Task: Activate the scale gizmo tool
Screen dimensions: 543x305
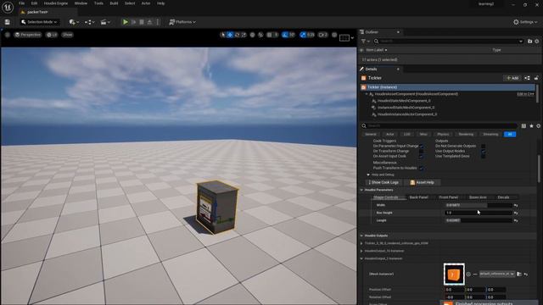Action: click(244, 35)
